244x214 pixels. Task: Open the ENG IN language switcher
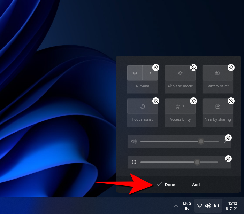click(x=187, y=206)
